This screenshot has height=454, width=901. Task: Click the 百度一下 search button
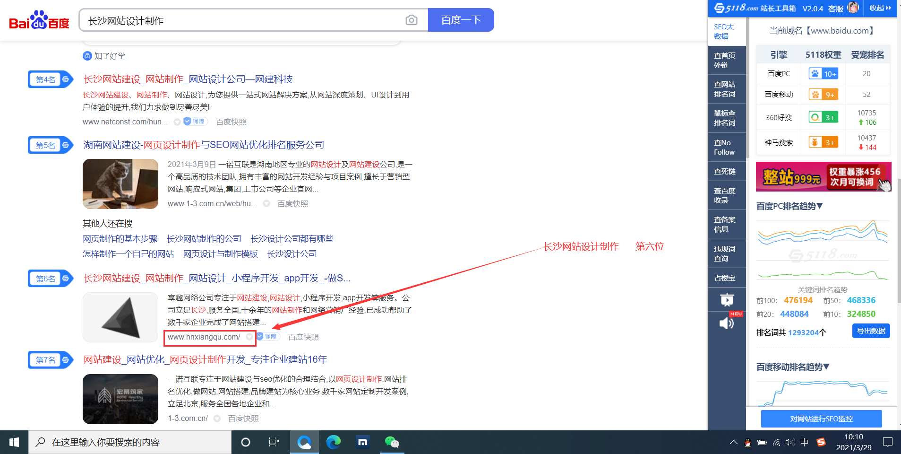tap(461, 20)
